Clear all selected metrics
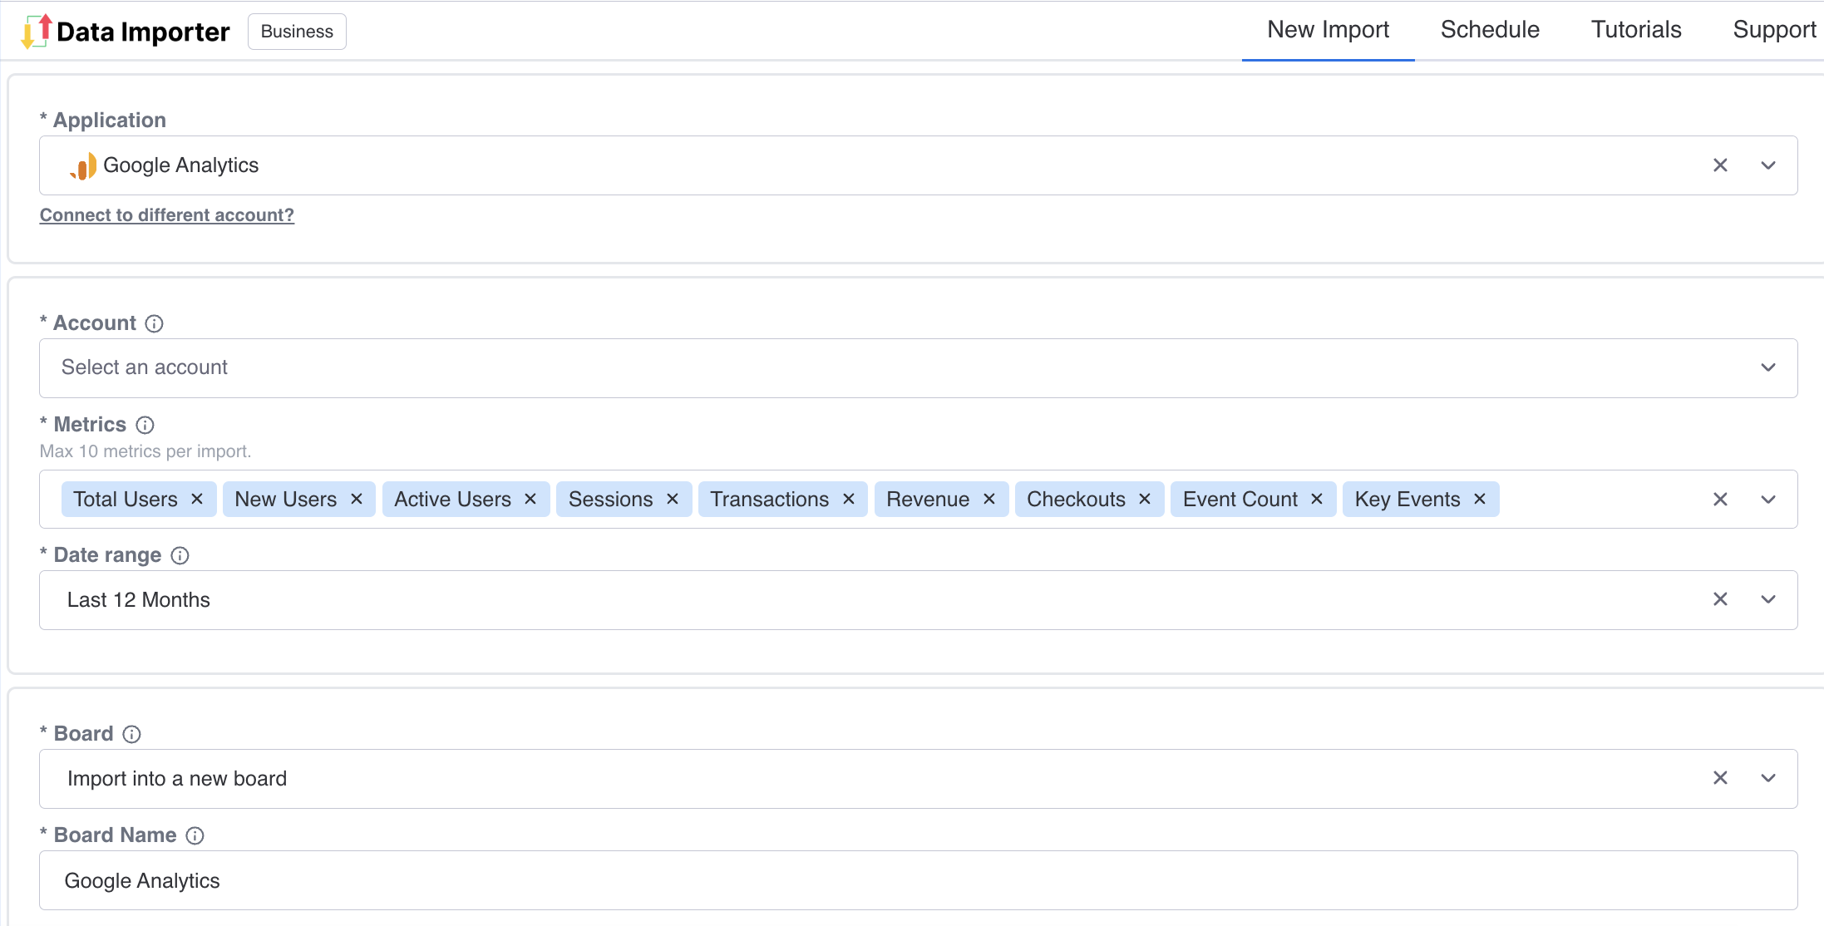Viewport: 1824px width, 926px height. pos(1720,499)
